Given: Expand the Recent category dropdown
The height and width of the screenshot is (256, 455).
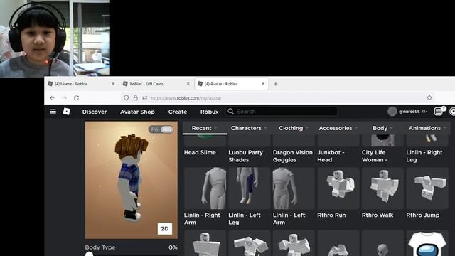Looking at the screenshot, I should [x=204, y=128].
